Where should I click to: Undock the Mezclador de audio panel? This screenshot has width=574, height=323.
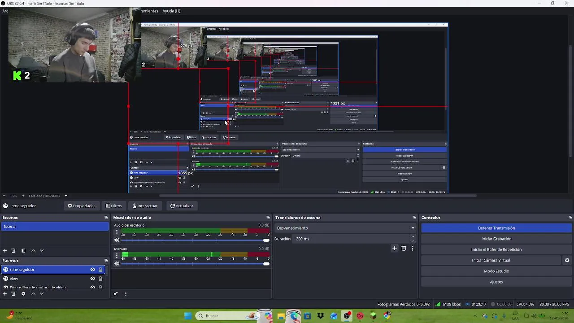(268, 218)
